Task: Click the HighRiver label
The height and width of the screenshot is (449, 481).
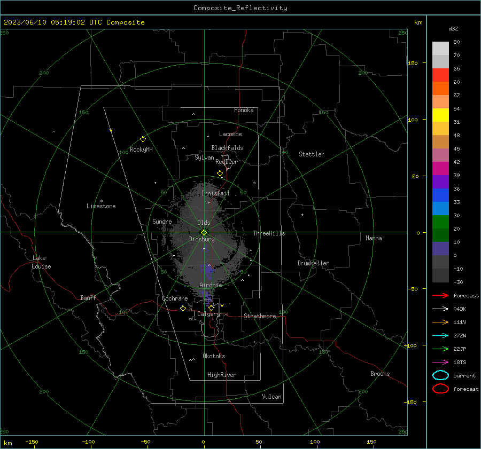Action: pyautogui.click(x=222, y=375)
